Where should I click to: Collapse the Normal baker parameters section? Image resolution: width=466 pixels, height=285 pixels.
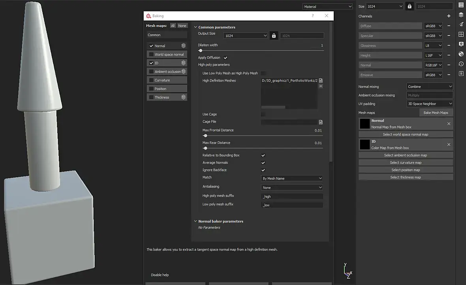pos(195,221)
